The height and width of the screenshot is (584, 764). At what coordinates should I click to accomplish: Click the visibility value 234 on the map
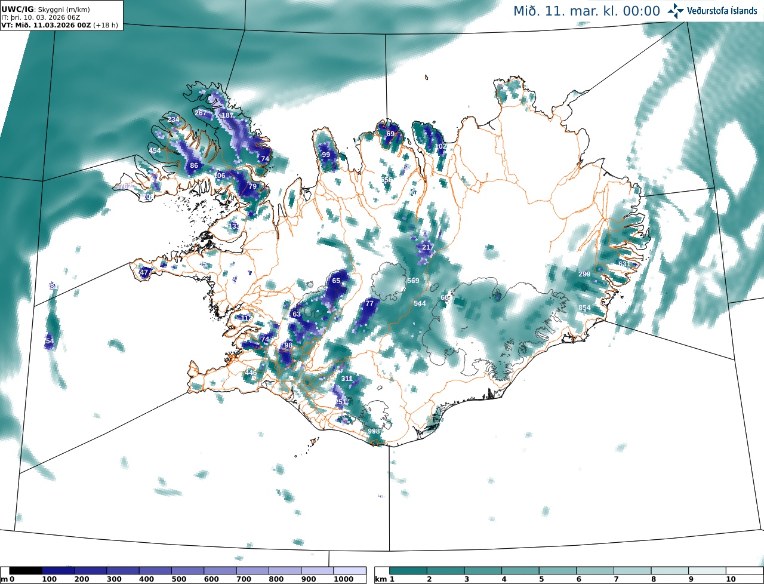click(x=173, y=120)
